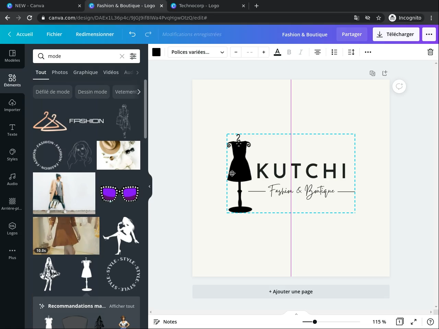The image size is (439, 329).
Task: Toggle bulleted list formatting
Action: click(x=334, y=52)
